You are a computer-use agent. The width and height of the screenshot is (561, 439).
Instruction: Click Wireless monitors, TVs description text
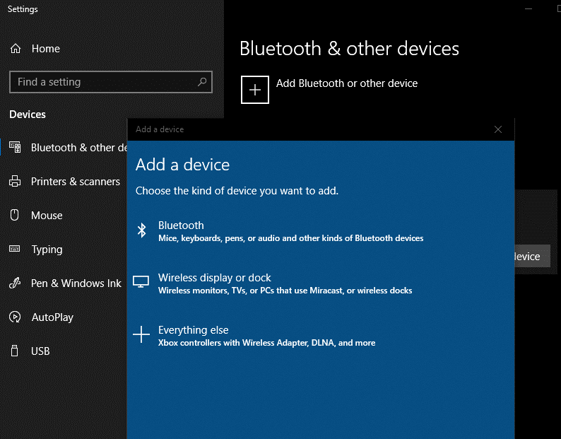pos(285,291)
